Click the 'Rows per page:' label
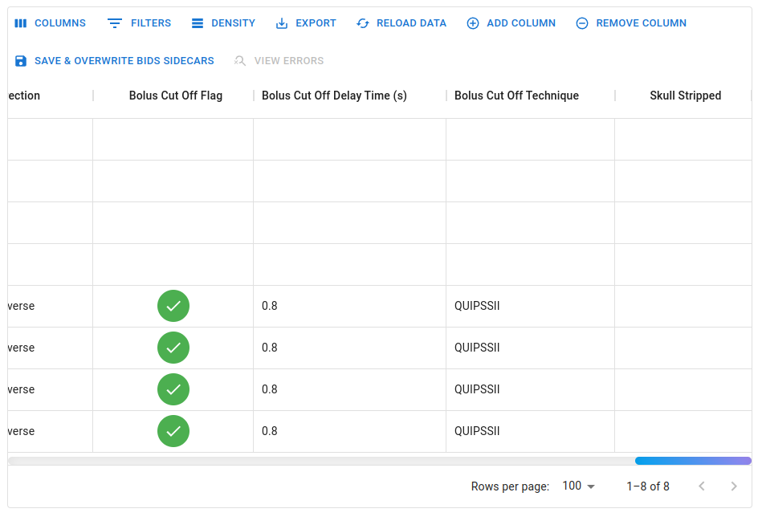 click(510, 486)
